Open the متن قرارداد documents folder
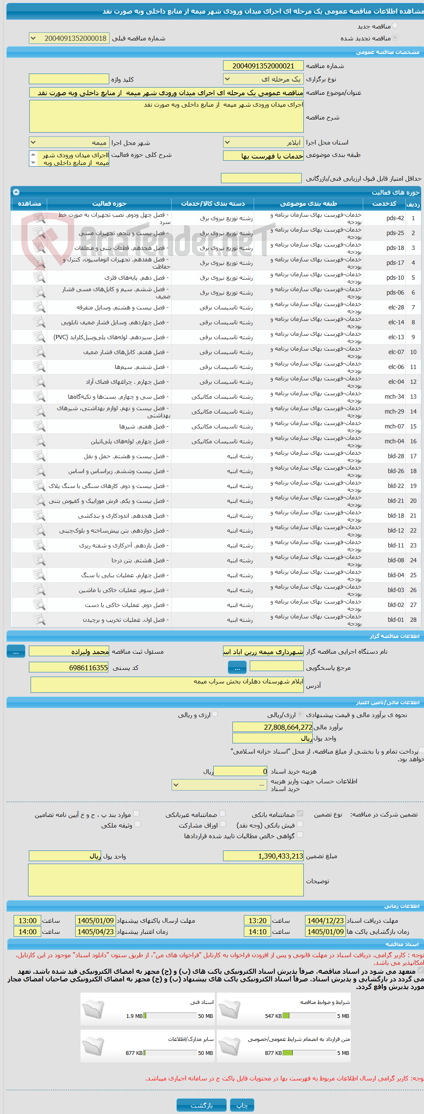Viewport: 424px width, 1114px height. pos(229,1046)
